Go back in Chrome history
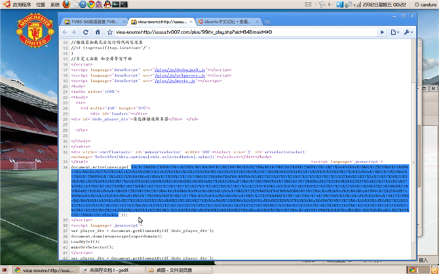The width and height of the screenshot is (439, 274). (x=65, y=32)
